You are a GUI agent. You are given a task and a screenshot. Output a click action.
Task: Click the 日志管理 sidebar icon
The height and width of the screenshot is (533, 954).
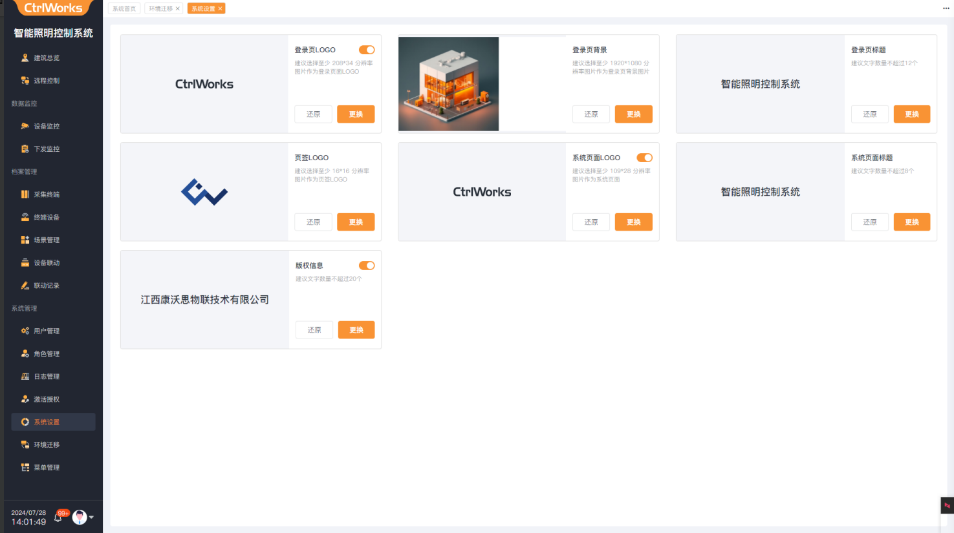coord(25,377)
